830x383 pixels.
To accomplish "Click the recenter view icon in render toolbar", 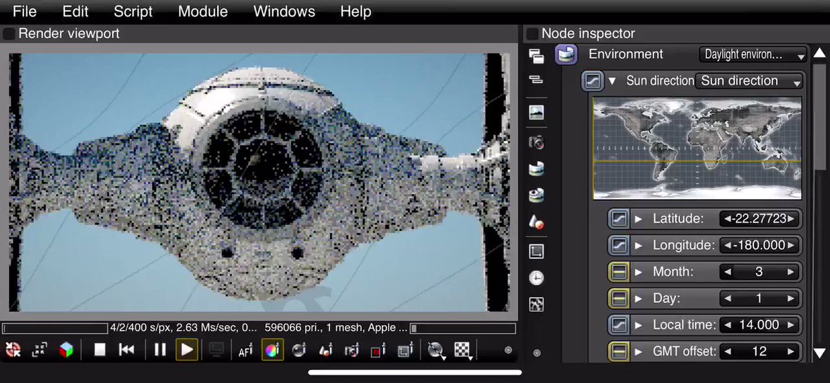I will tap(12, 350).
